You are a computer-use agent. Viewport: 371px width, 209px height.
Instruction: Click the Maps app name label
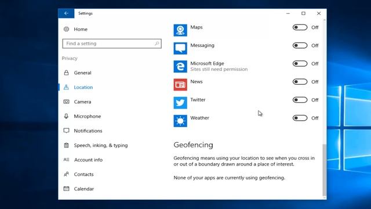(197, 27)
